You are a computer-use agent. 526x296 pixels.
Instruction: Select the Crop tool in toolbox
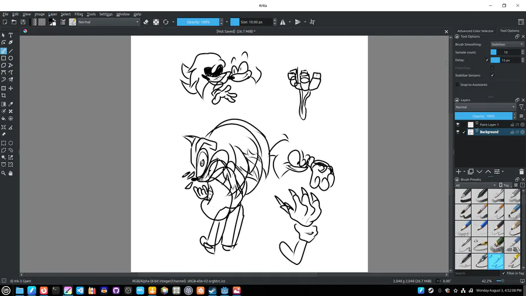click(4, 96)
